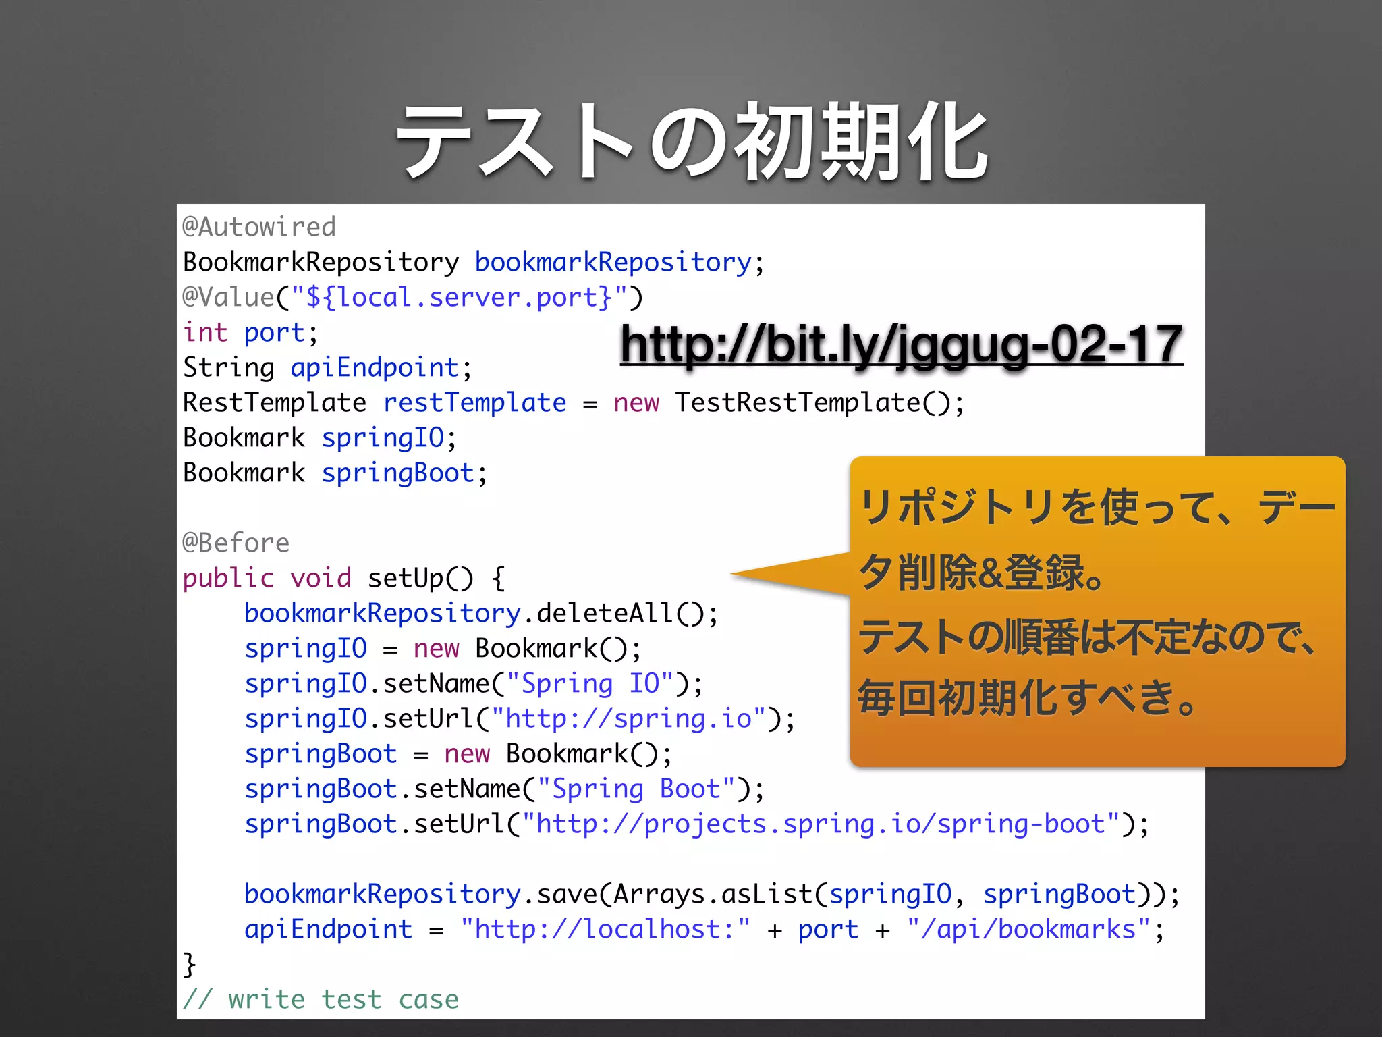Screen dimensions: 1382x1037
Task: Click the @Autowired annotation line
Action: (x=259, y=228)
